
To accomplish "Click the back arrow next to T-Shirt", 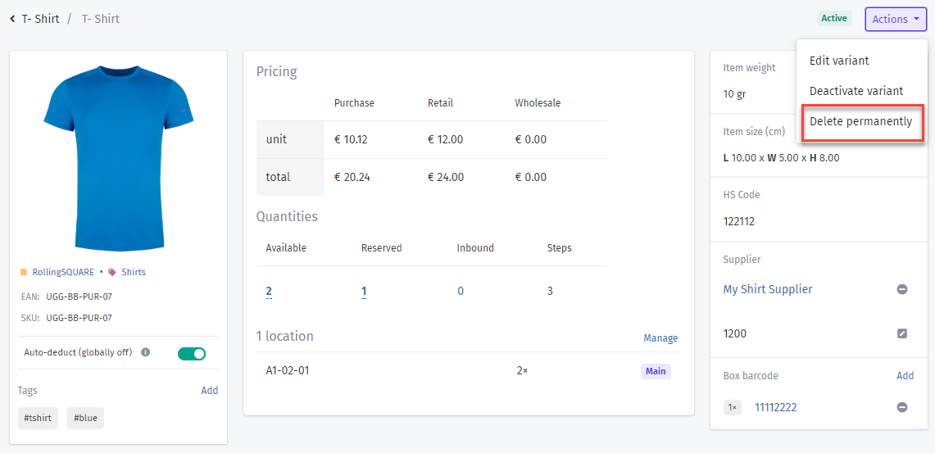I will pyautogui.click(x=12, y=19).
